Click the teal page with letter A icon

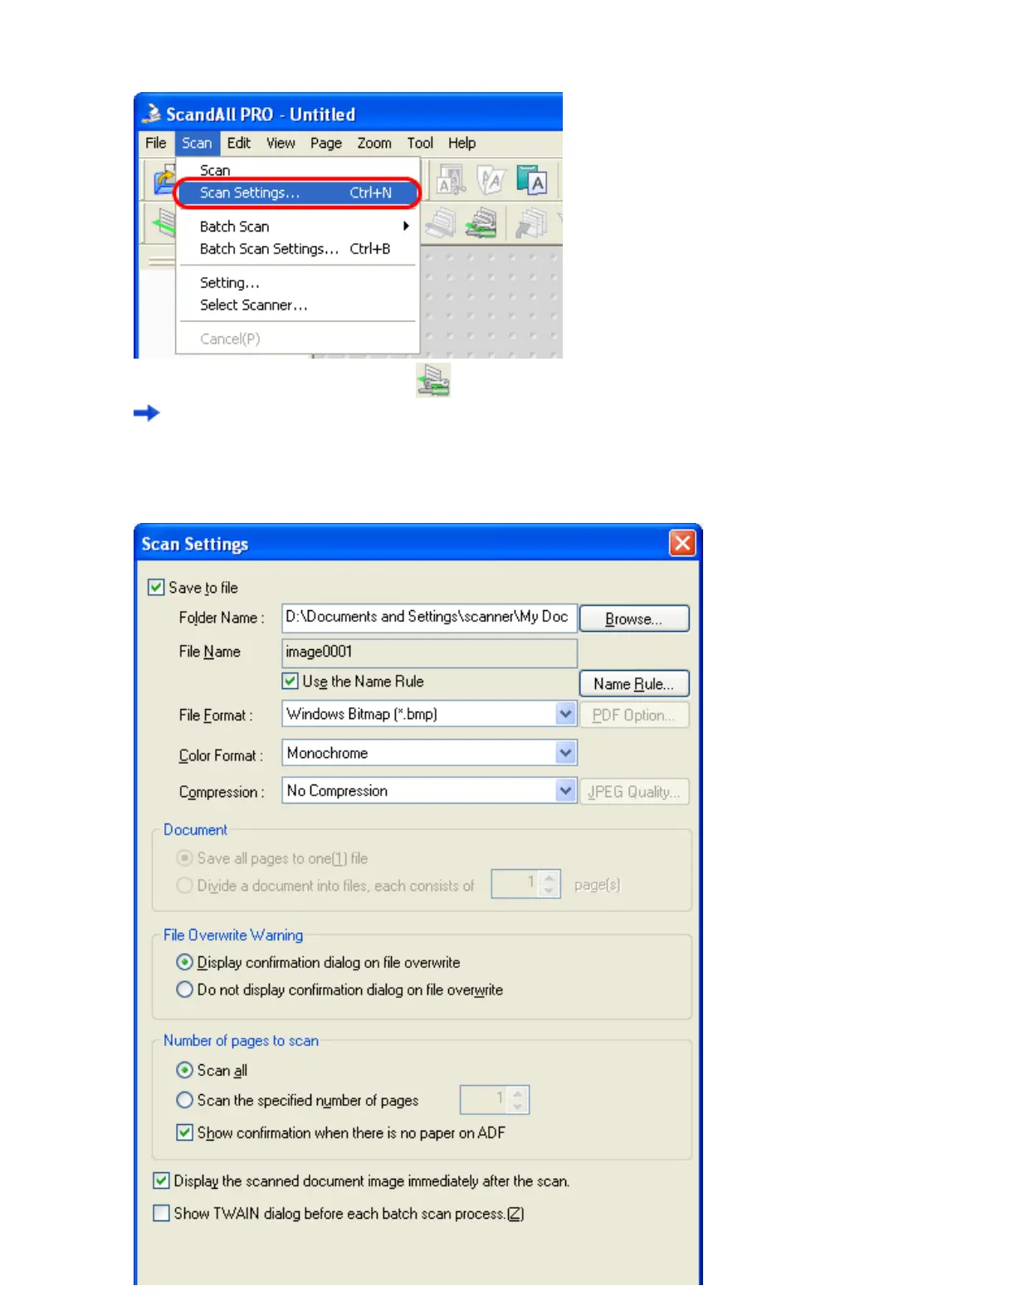point(531,180)
